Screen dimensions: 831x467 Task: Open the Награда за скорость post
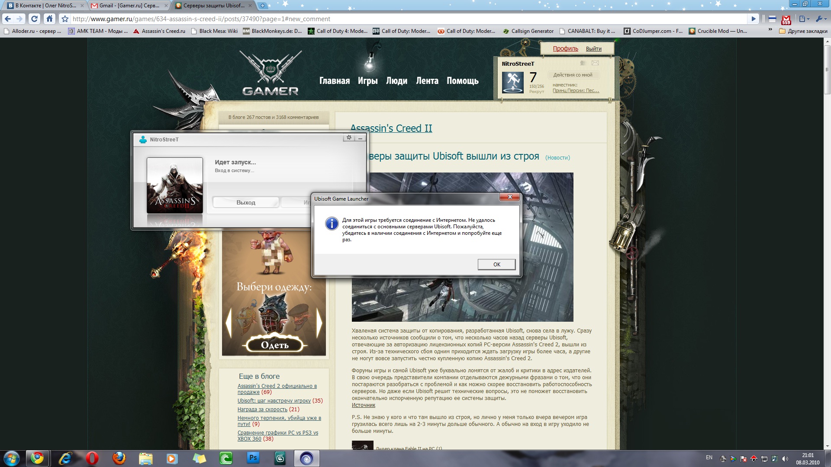[262, 409]
